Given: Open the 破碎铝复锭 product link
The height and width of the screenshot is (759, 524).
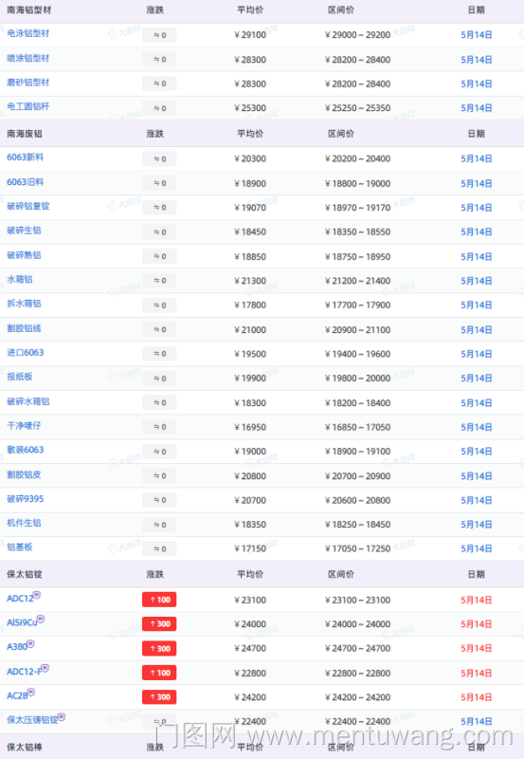Looking at the screenshot, I should (28, 206).
